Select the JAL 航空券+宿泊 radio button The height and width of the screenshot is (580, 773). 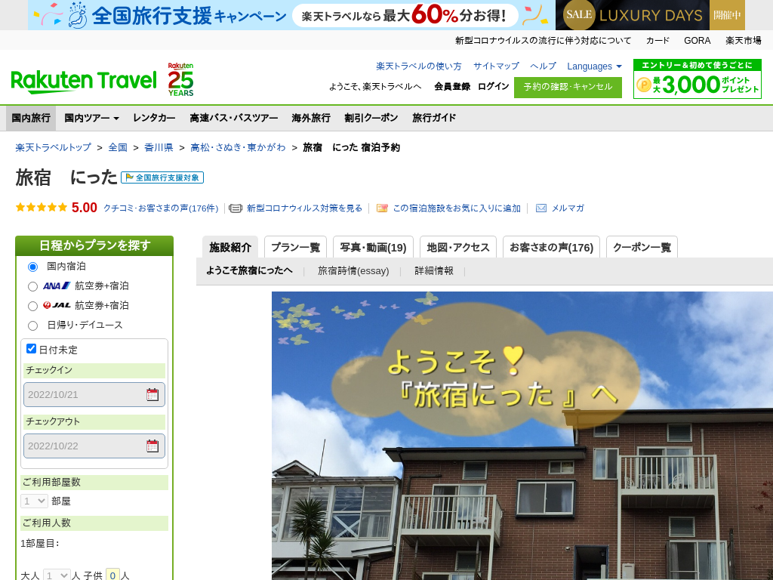click(32, 307)
